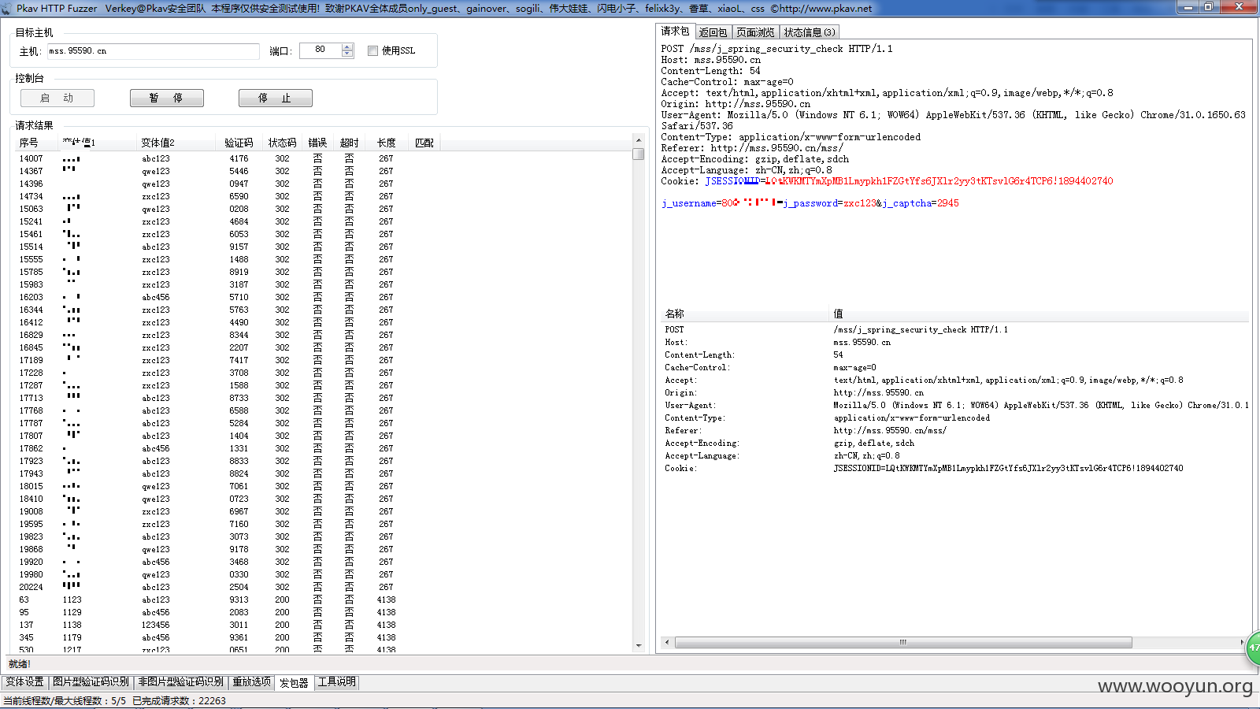Switch to the 请求包 tab
Image resolution: width=1260 pixels, height=709 pixels.
675,32
